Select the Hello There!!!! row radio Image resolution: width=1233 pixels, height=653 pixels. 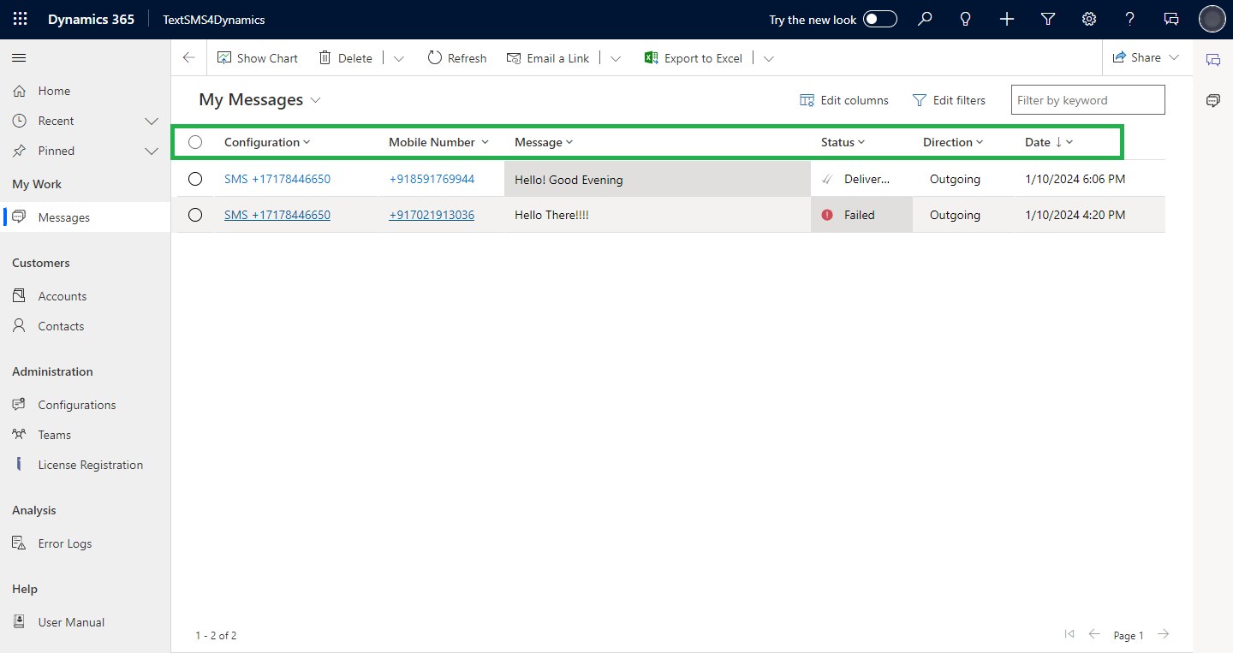click(195, 215)
